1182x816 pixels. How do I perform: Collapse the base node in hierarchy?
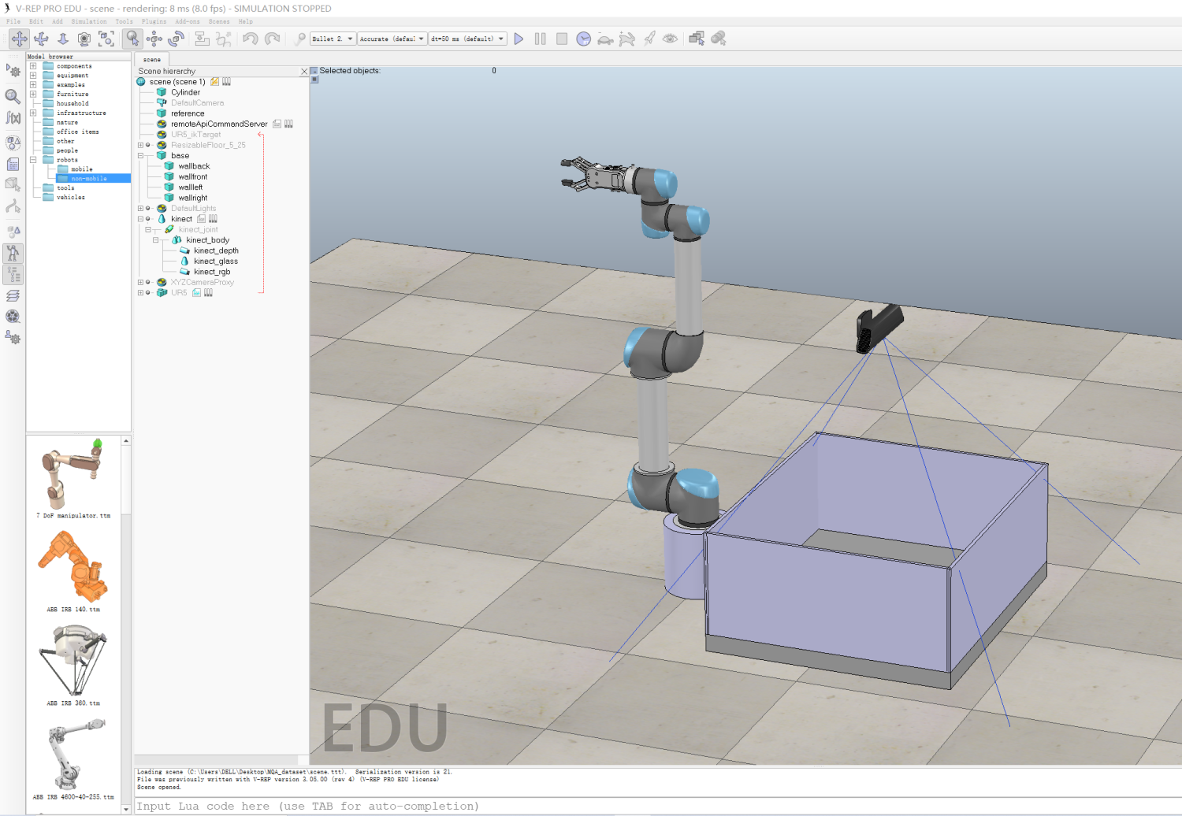click(141, 156)
